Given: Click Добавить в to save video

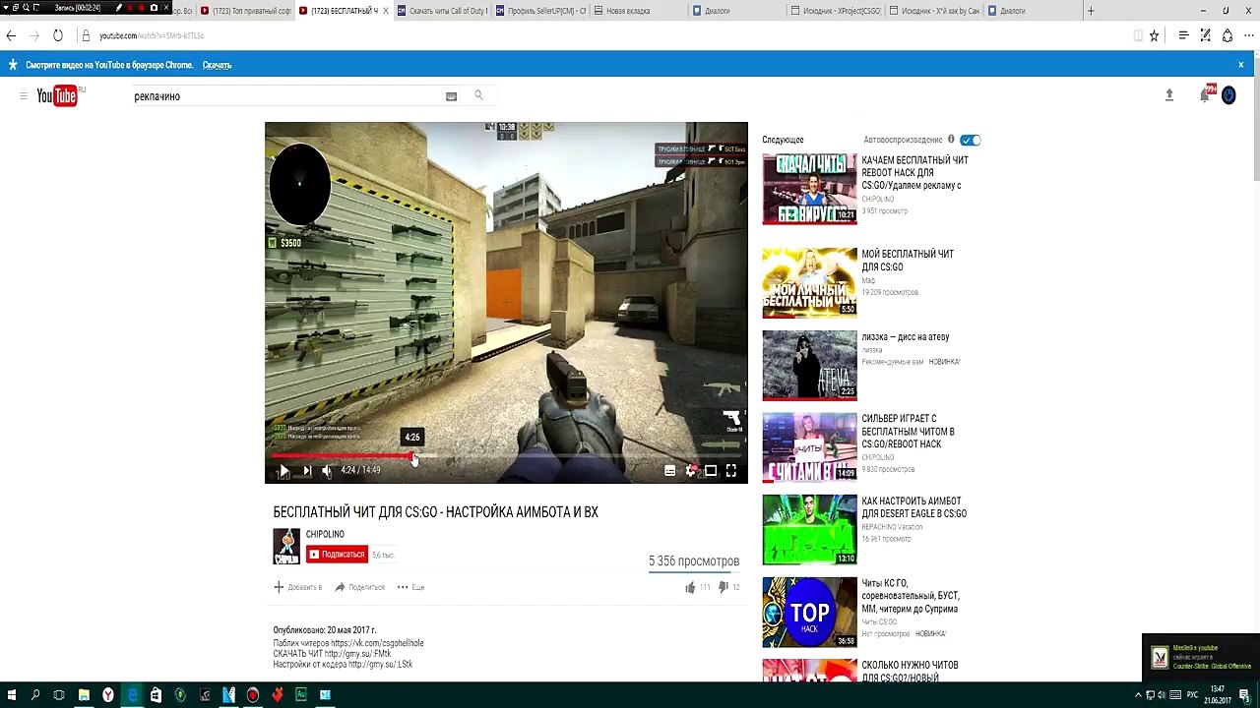Looking at the screenshot, I should click(298, 587).
